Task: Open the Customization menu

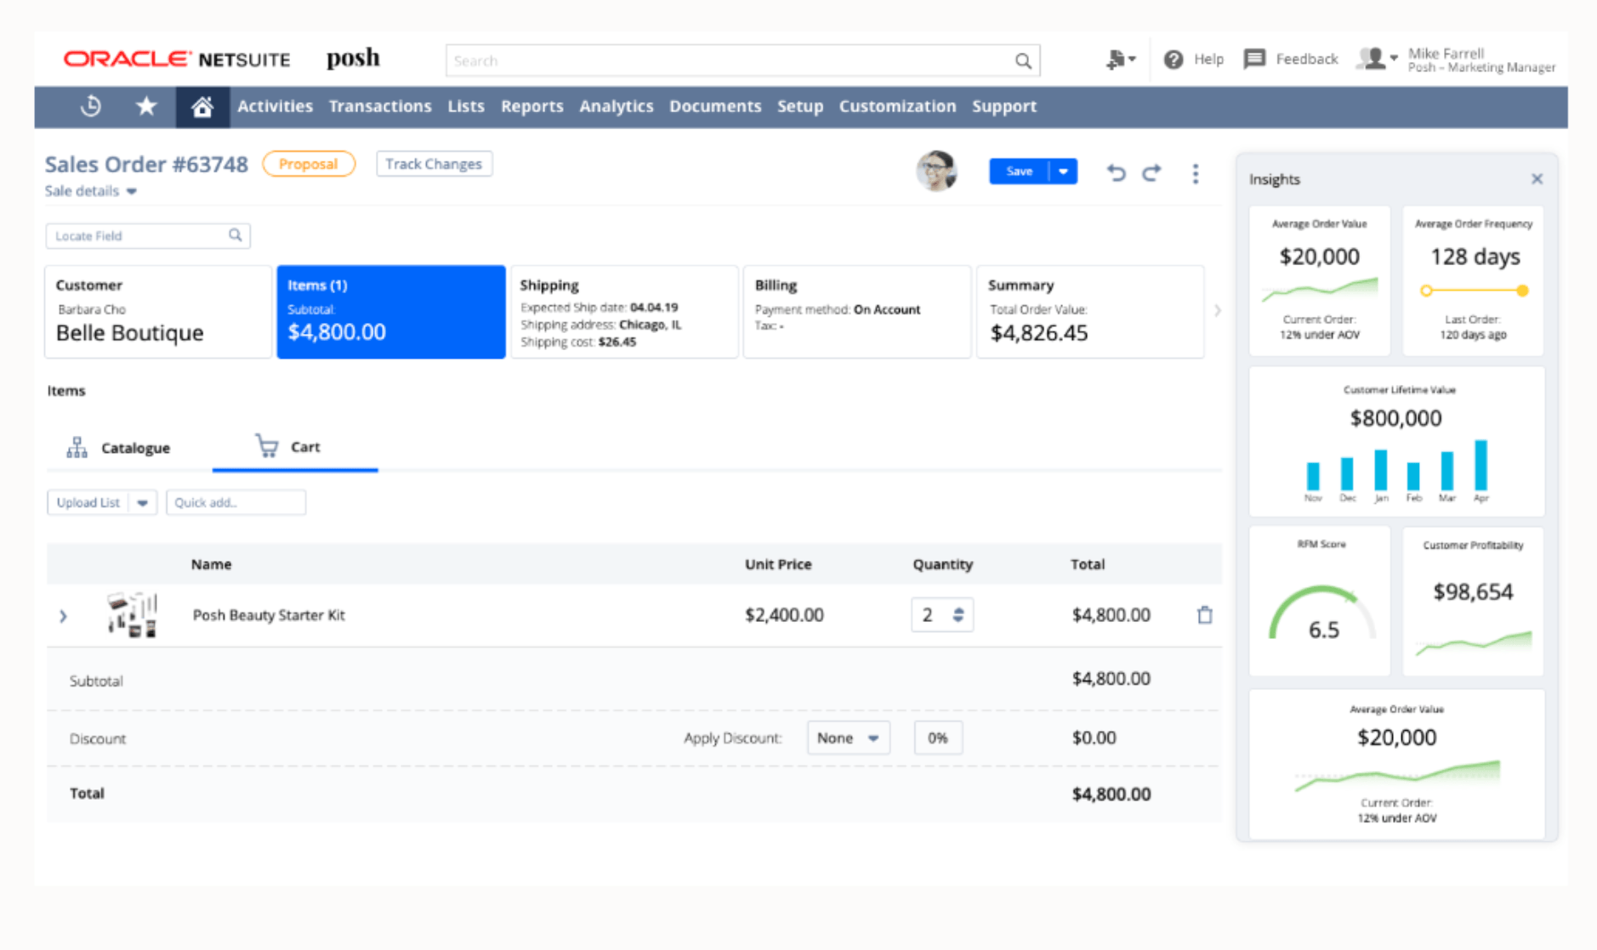Action: point(898,106)
